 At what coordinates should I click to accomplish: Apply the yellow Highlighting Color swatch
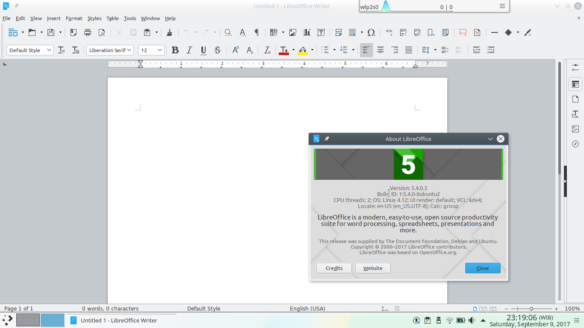click(x=303, y=50)
